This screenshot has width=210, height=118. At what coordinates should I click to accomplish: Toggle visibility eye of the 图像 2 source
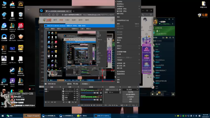75,100
